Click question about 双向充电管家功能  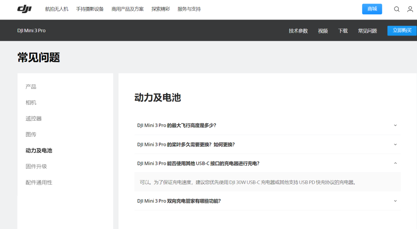click(x=179, y=201)
